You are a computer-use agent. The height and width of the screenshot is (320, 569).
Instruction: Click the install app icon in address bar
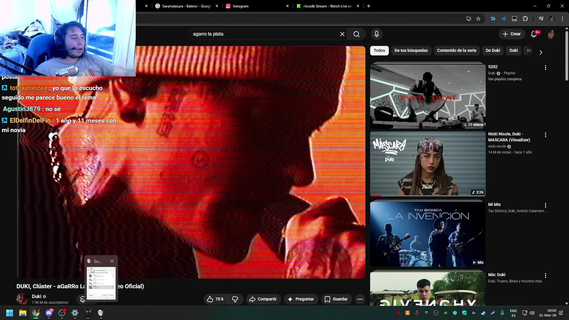coord(469,19)
